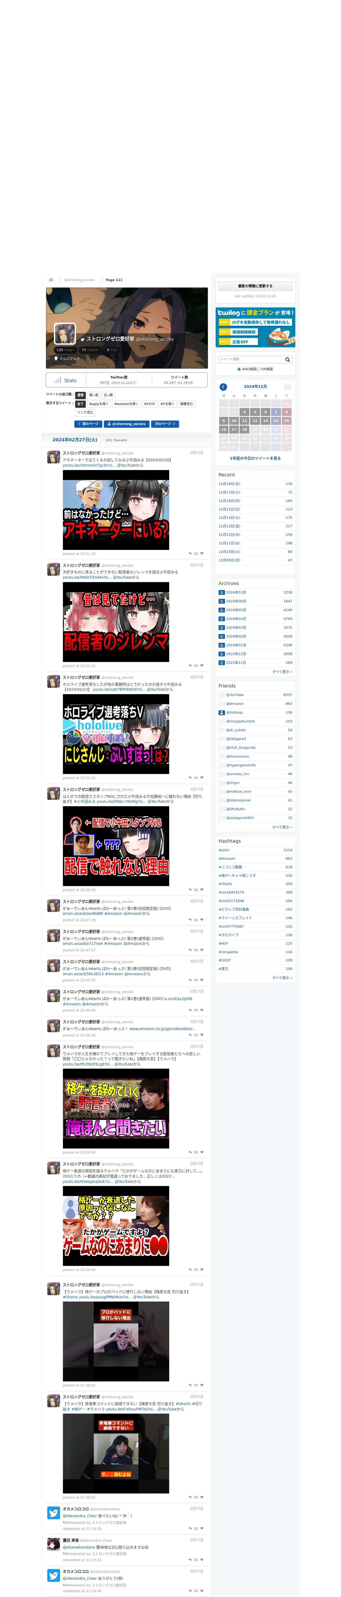Click the 2023年11月 archive list icon

pyautogui.click(x=221, y=662)
